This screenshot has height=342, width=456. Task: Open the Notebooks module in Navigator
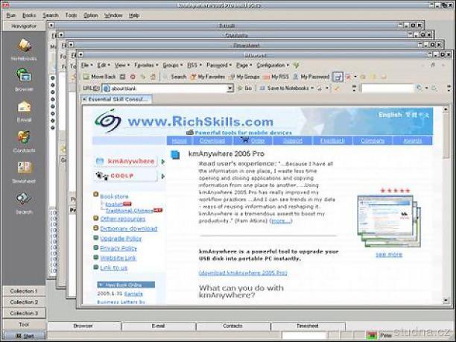[24, 49]
